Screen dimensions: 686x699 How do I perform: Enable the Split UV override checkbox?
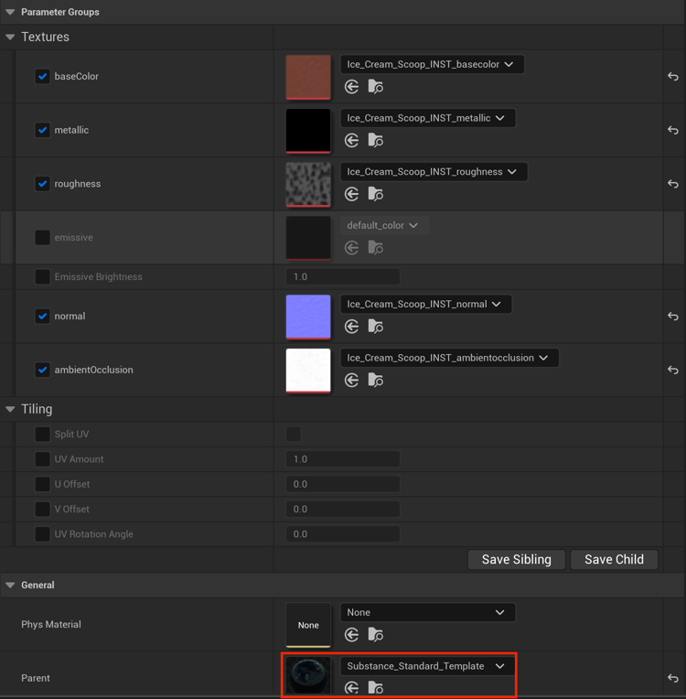42,434
